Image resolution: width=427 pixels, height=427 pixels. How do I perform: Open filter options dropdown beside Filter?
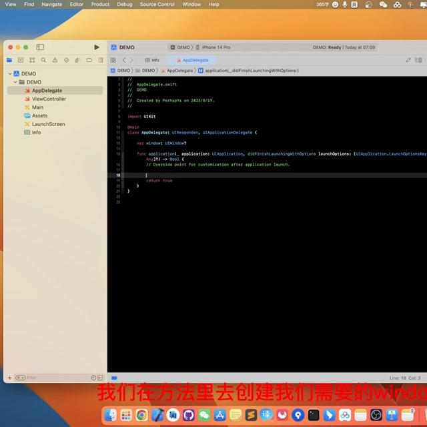coord(20,378)
